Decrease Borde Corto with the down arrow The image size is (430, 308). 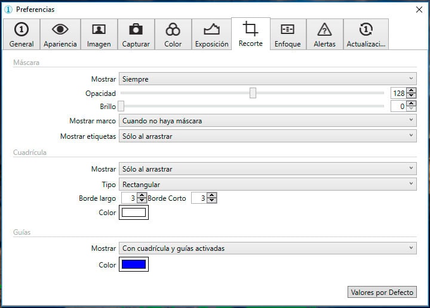coord(212,201)
